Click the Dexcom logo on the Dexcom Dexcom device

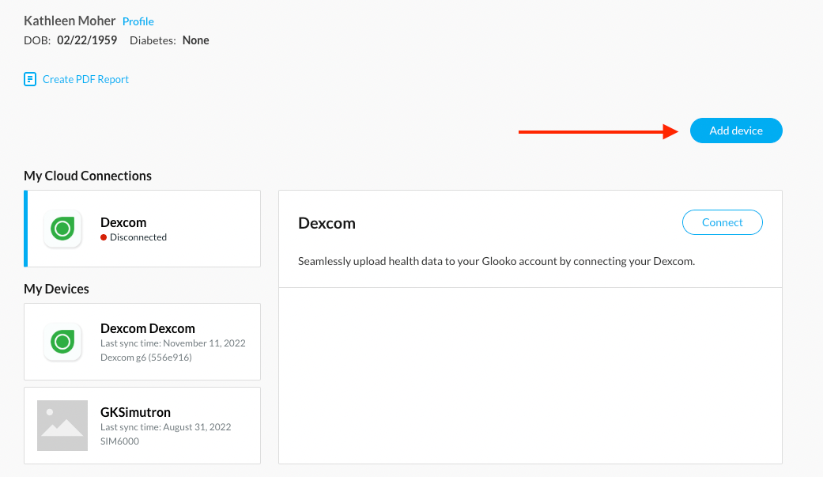(62, 342)
